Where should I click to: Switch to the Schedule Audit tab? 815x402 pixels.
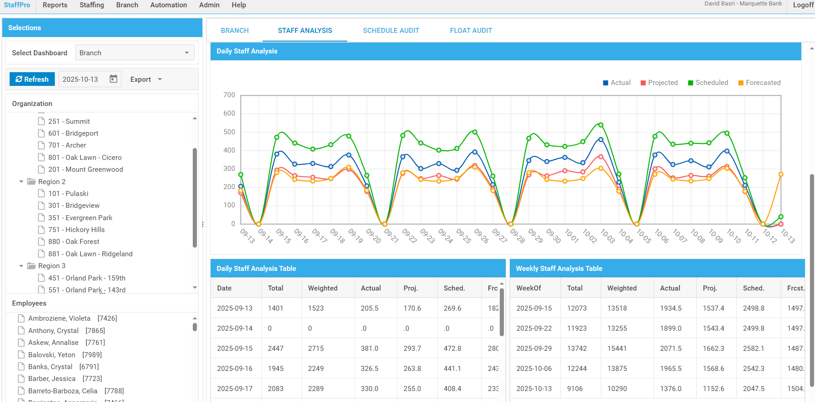click(x=391, y=31)
